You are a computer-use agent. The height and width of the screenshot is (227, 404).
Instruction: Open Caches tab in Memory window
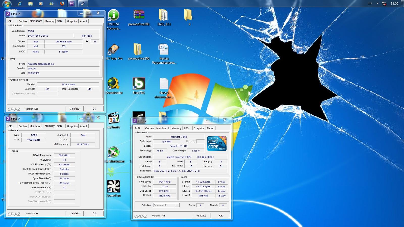pos(23,126)
